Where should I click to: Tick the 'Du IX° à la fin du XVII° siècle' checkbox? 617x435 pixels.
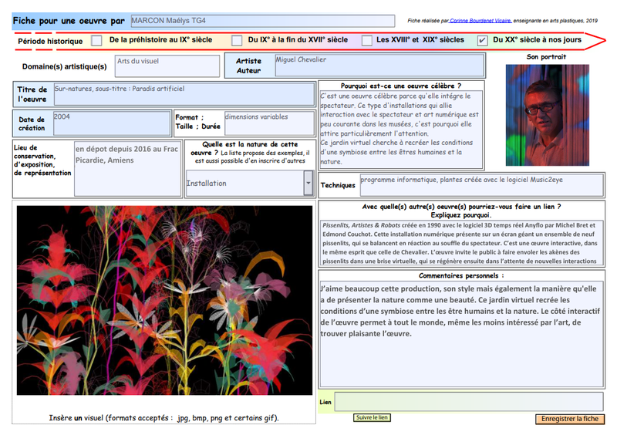[x=238, y=40]
